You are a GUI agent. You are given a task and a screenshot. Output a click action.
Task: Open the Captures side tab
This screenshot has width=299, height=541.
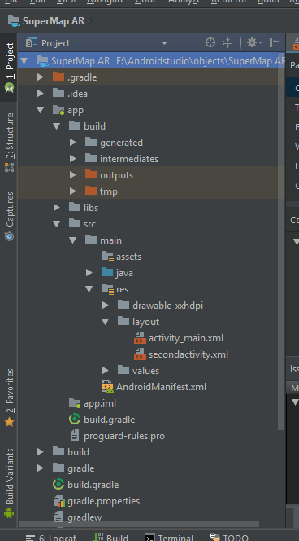(x=9, y=216)
